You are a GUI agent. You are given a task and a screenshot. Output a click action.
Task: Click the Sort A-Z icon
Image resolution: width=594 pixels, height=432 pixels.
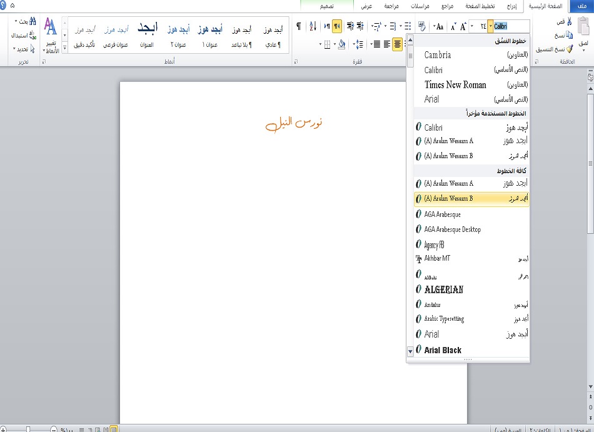tap(312, 26)
